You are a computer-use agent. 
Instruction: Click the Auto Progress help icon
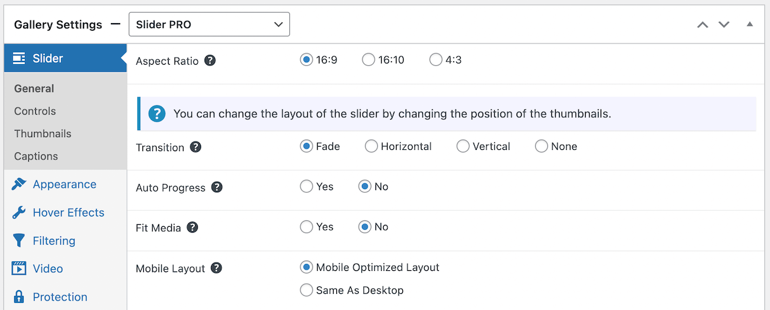217,187
